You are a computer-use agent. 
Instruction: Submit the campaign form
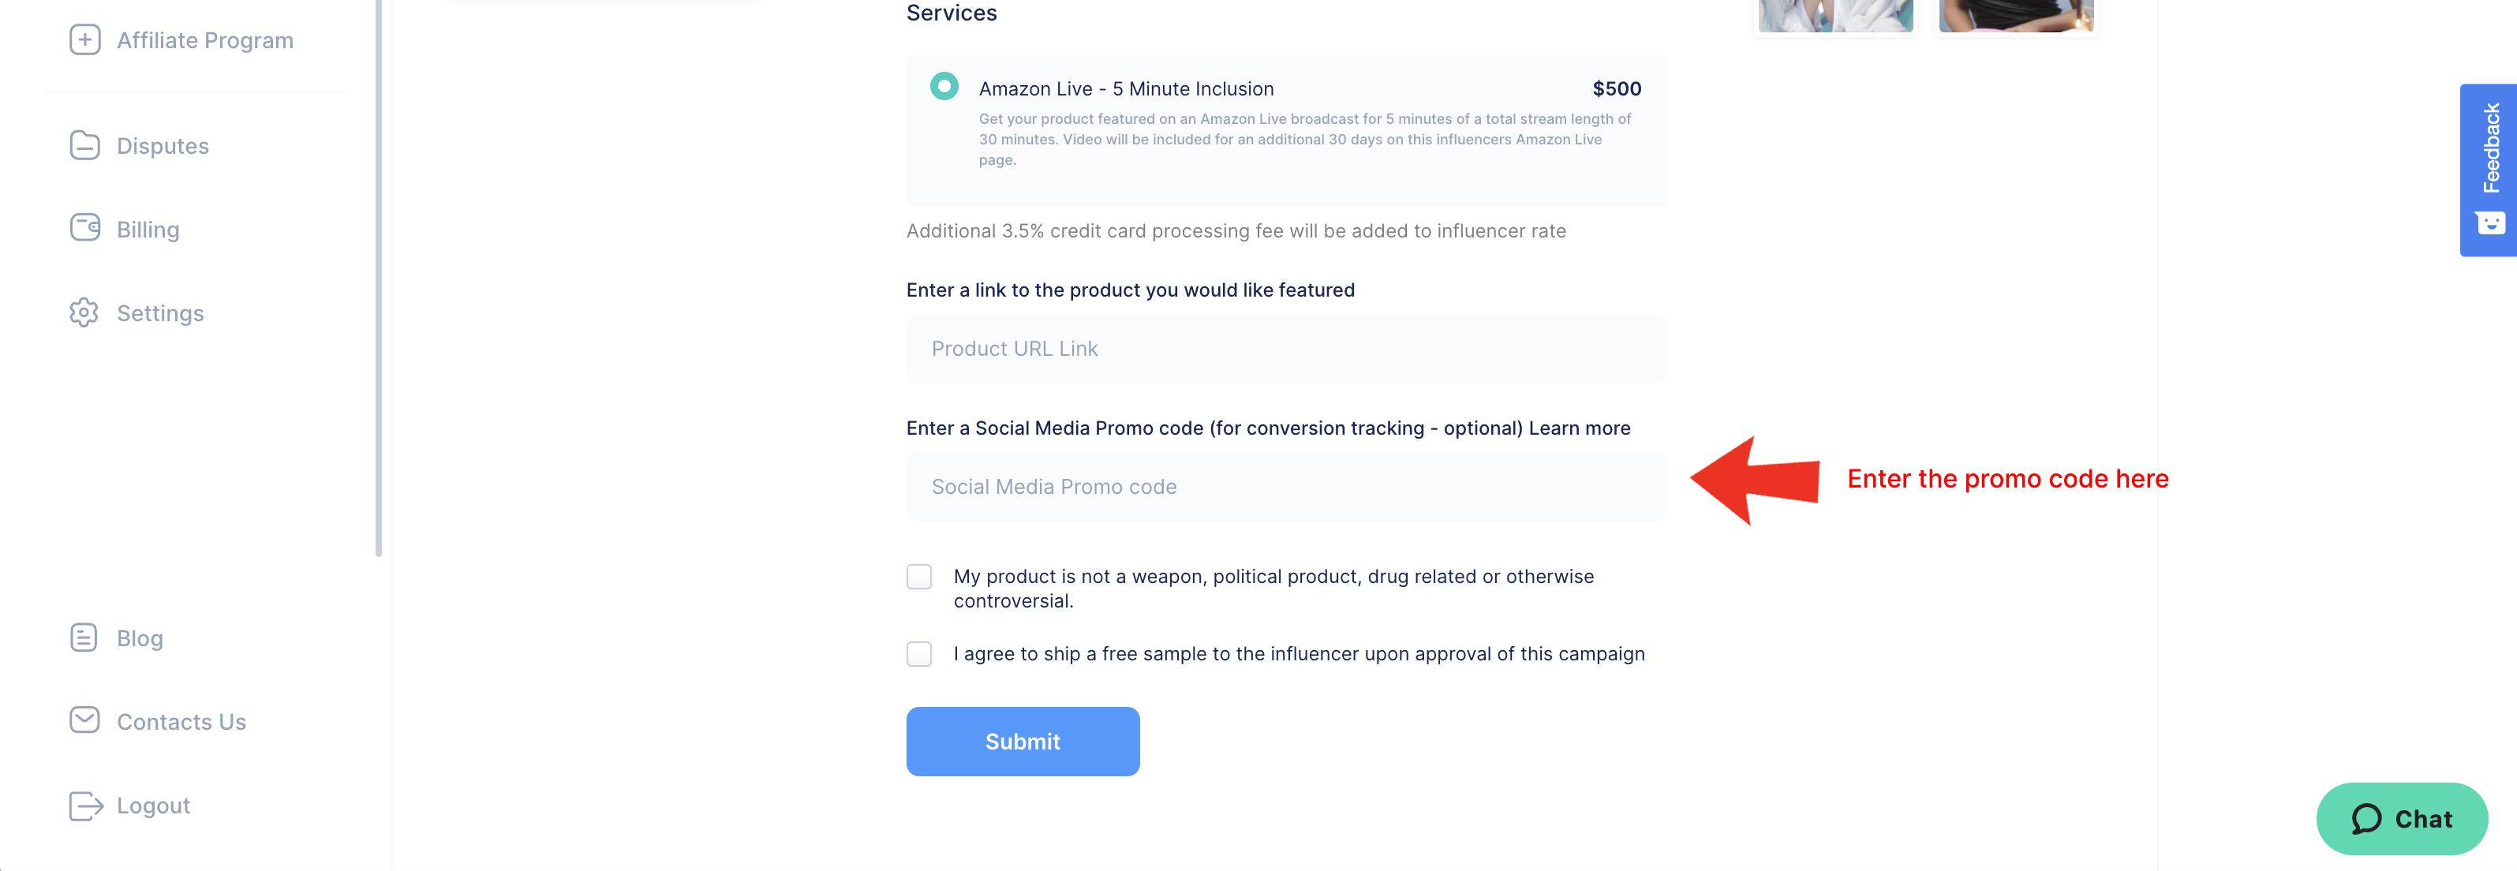(x=1023, y=741)
